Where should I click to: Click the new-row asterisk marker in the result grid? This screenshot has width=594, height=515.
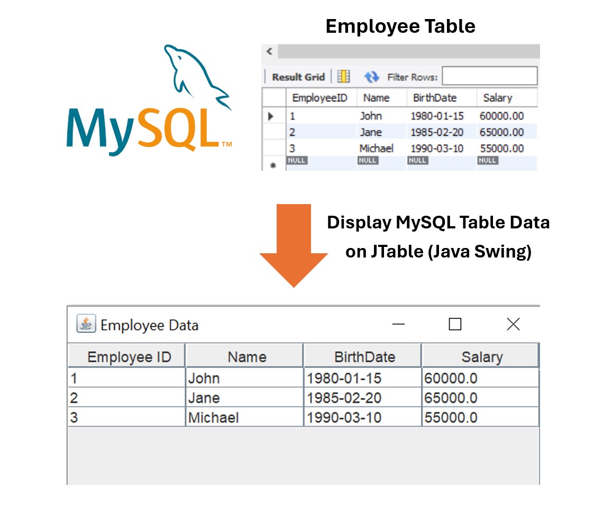pyautogui.click(x=273, y=165)
